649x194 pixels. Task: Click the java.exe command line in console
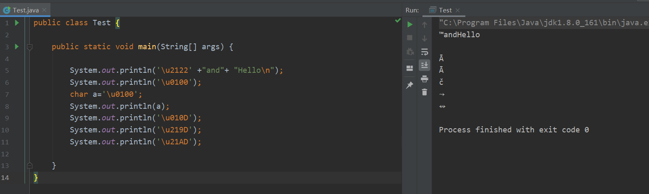544,23
